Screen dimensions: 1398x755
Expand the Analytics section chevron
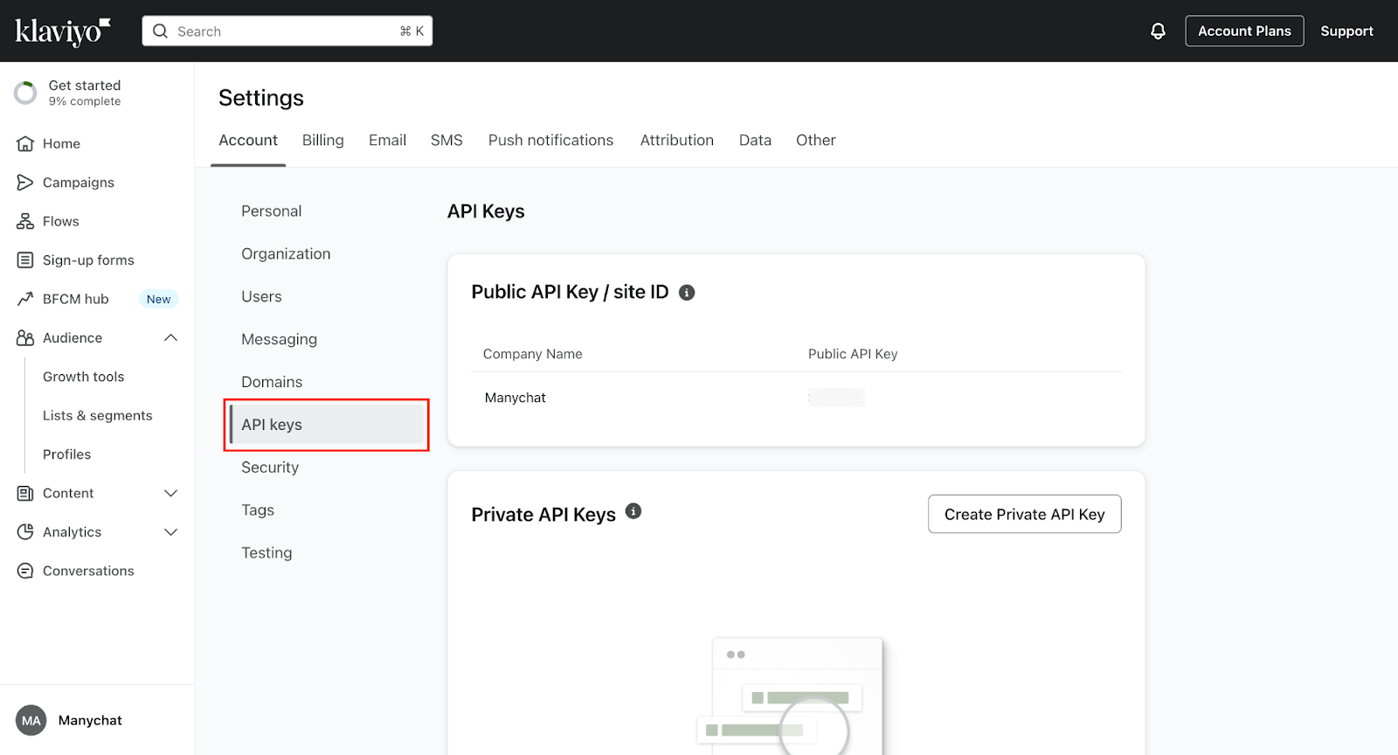coord(171,532)
